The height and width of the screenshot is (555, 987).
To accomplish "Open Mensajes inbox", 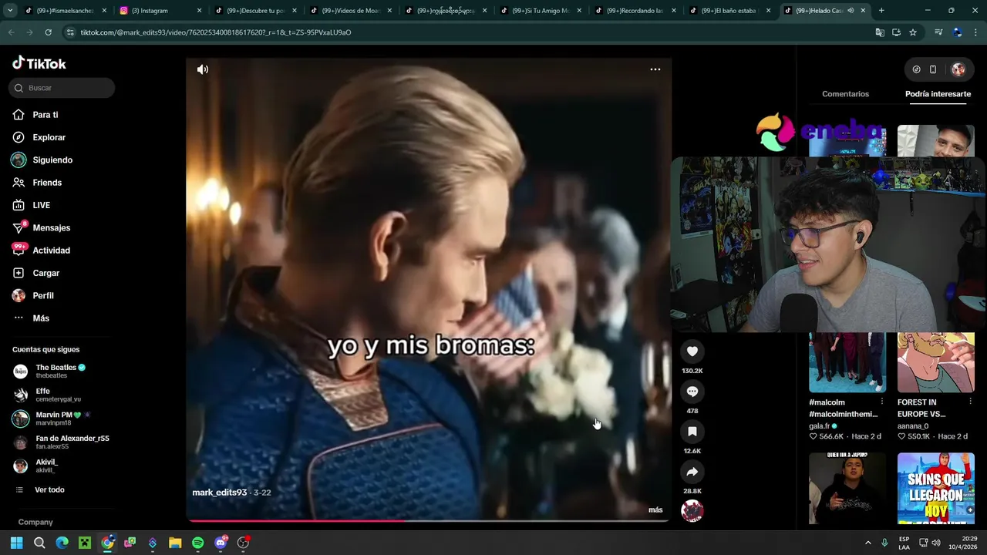I will [51, 228].
